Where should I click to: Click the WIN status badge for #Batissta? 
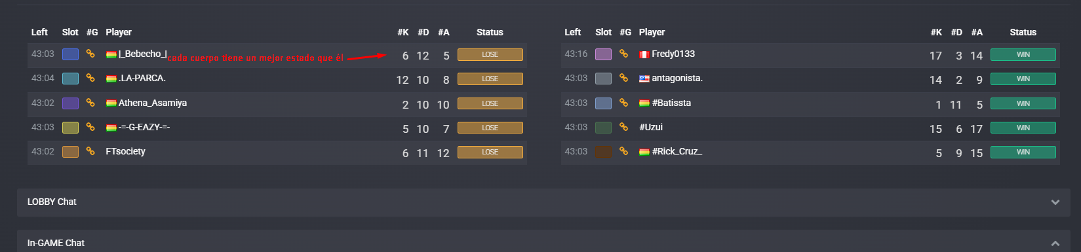(x=1023, y=103)
